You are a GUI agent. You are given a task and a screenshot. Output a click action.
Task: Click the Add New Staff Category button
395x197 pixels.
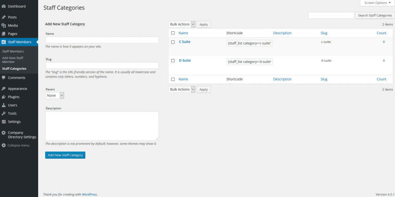pyautogui.click(x=65, y=155)
